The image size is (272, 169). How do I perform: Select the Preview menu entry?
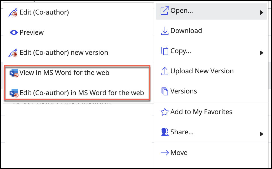click(32, 32)
